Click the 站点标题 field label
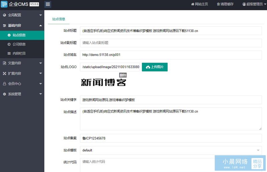 [x=70, y=31]
